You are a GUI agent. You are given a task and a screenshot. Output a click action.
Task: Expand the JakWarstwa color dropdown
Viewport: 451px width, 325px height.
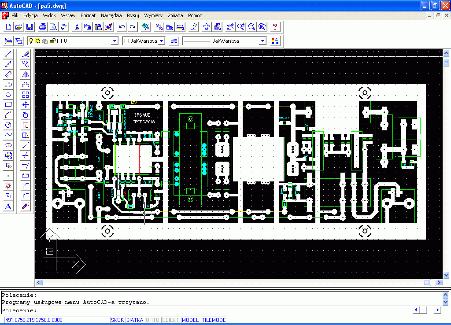pos(161,41)
